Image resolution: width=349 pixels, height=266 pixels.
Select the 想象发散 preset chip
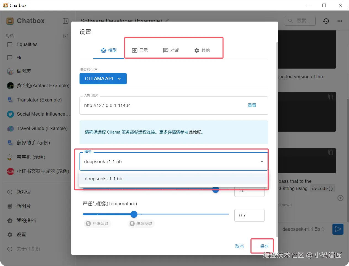pyautogui.click(x=141, y=223)
